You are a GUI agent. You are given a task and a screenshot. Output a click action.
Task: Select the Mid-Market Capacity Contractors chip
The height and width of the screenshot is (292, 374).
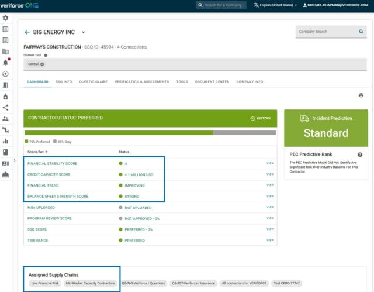[x=90, y=283]
